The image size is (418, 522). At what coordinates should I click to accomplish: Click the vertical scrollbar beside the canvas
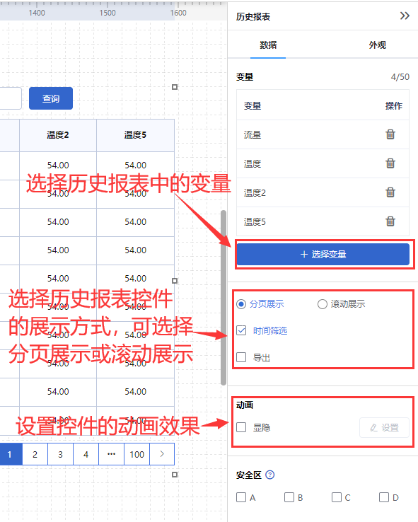click(x=223, y=298)
